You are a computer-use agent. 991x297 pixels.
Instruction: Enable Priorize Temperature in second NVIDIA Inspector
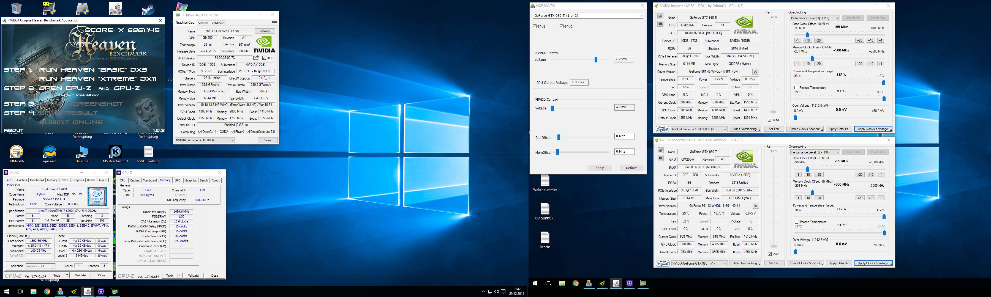(x=796, y=222)
